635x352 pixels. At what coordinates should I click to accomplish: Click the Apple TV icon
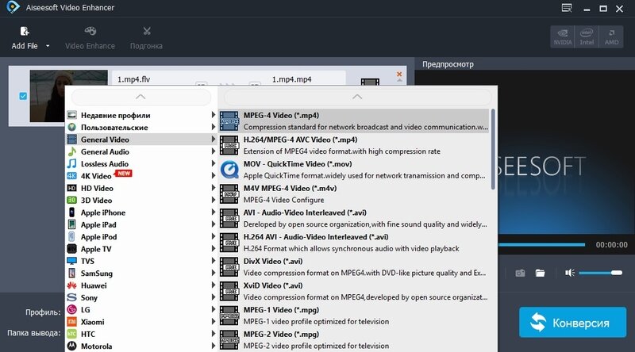(x=71, y=249)
